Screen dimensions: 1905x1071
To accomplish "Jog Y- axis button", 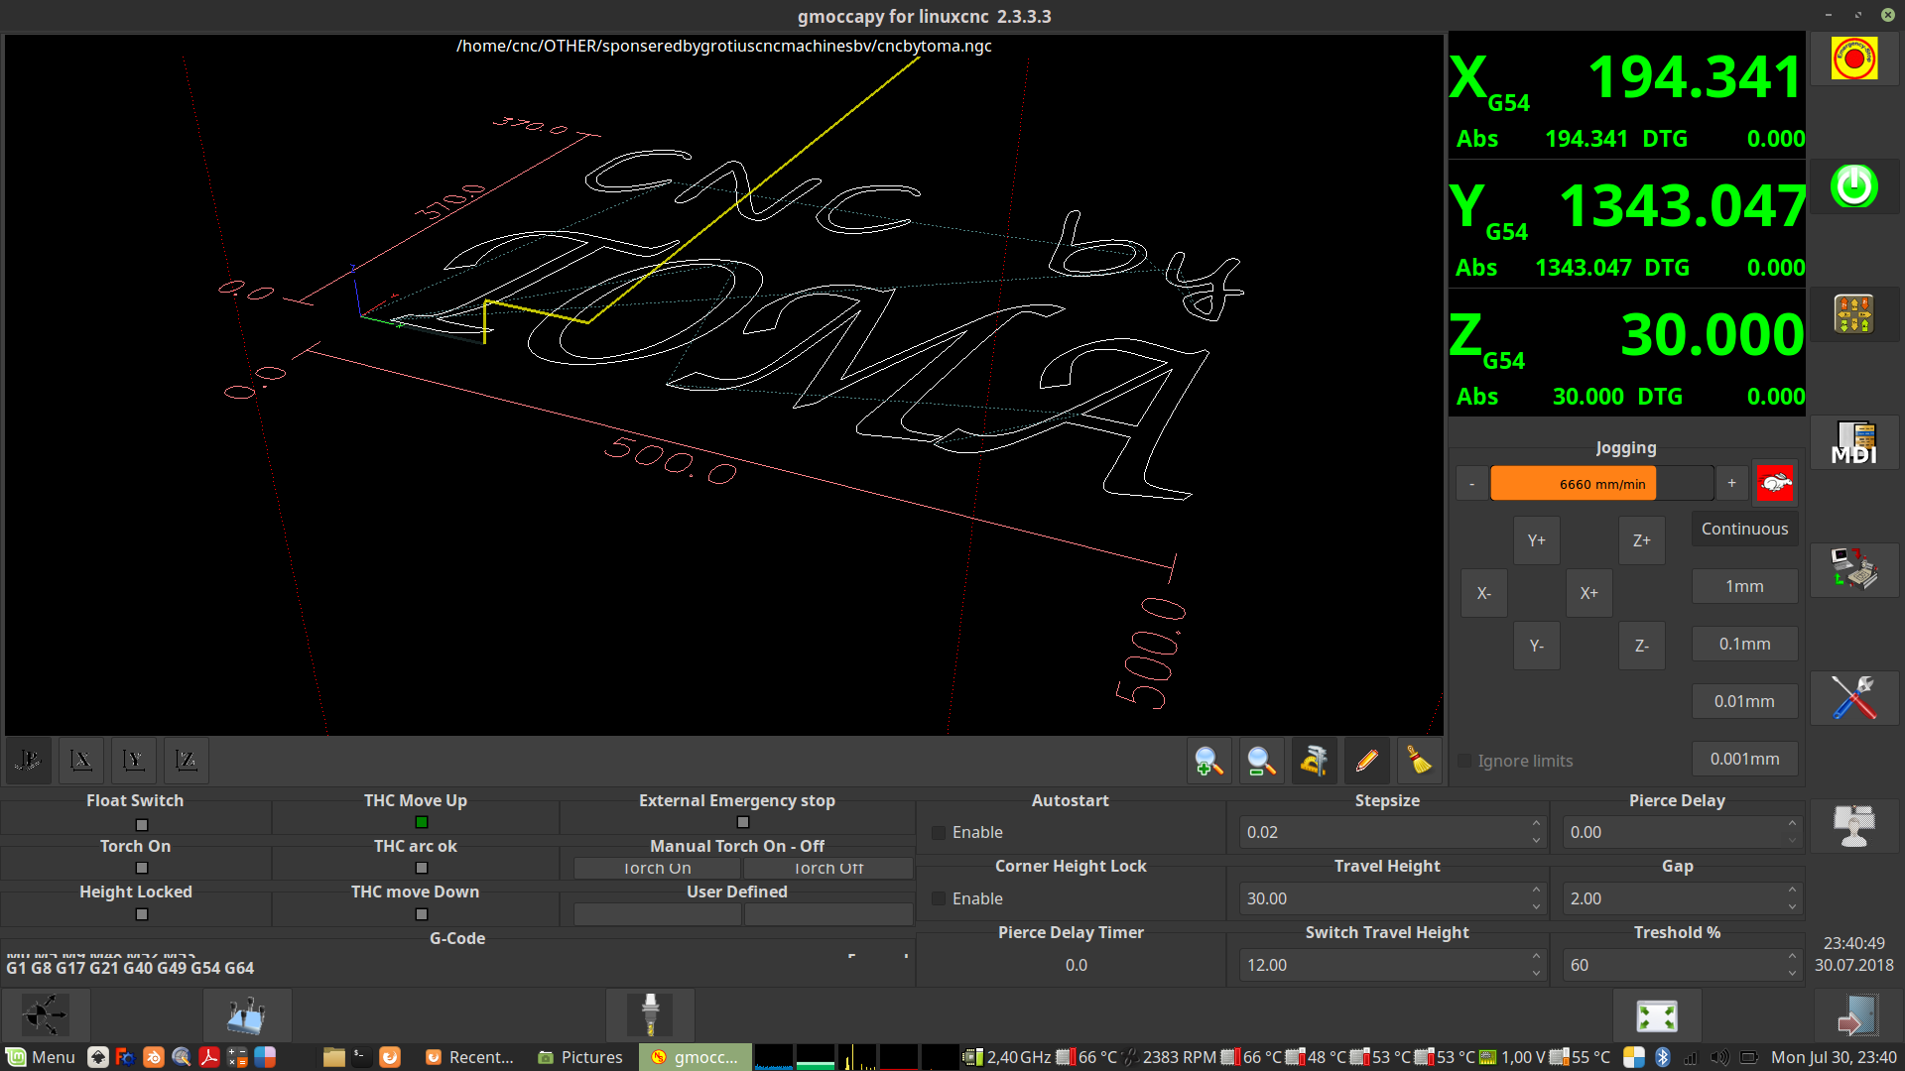I will [1536, 646].
